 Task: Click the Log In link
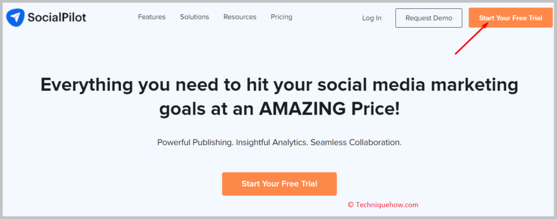point(372,18)
